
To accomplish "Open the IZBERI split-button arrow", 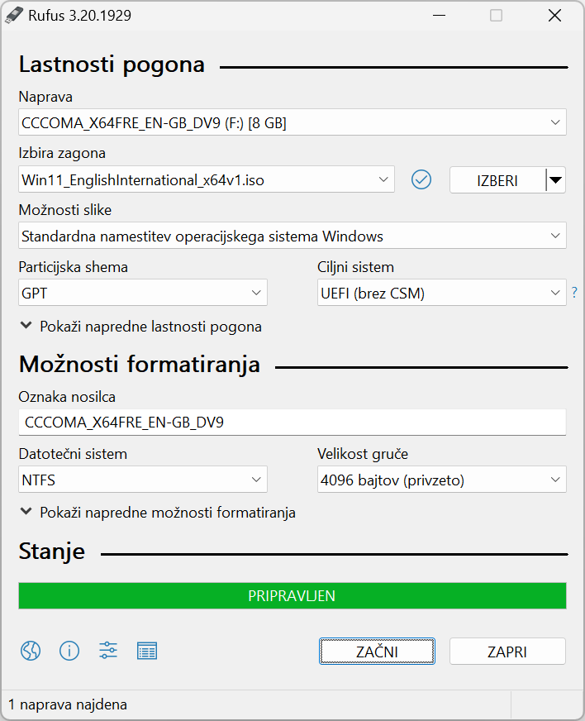I will pos(556,179).
